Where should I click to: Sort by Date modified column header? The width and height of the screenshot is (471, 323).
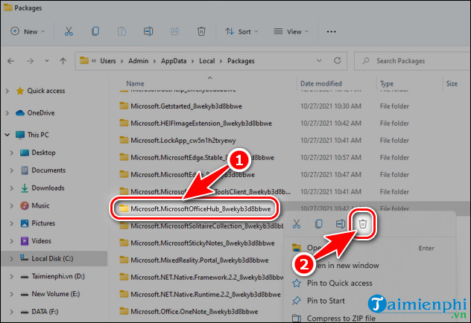(321, 83)
